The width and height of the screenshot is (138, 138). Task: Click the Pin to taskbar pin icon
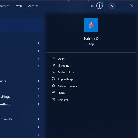pos(53,72)
